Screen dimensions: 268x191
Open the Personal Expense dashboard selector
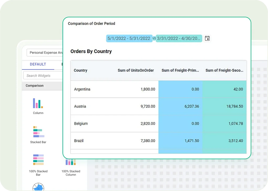click(x=45, y=52)
